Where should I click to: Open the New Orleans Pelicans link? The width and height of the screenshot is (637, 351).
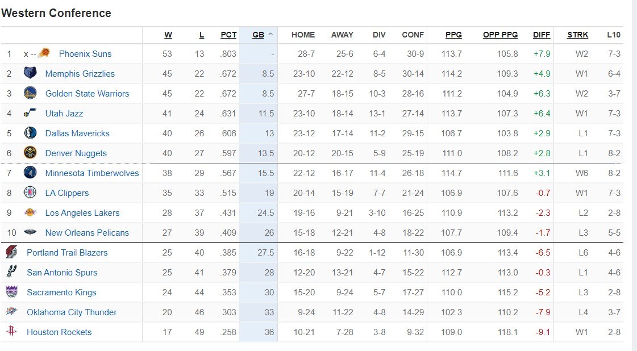pos(87,233)
